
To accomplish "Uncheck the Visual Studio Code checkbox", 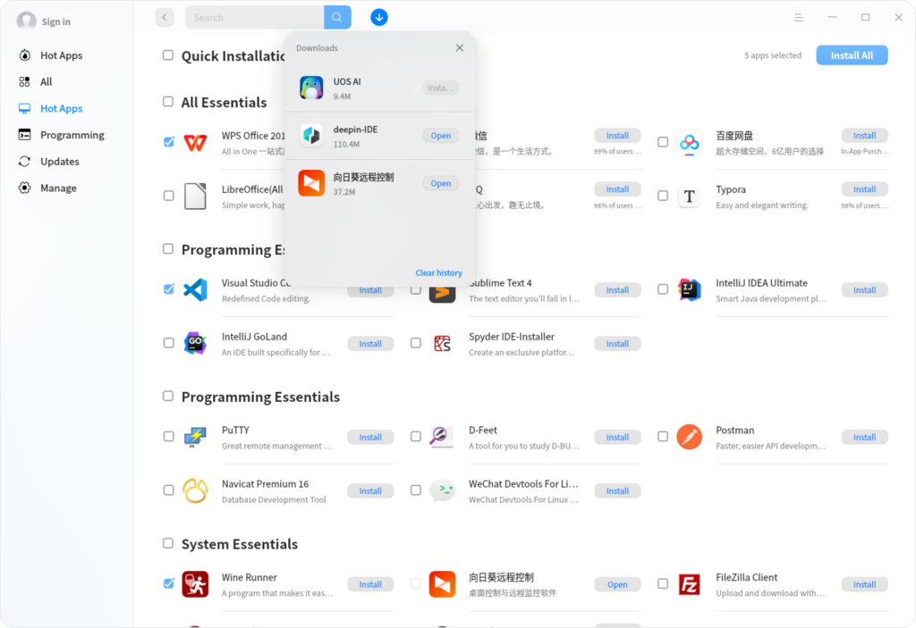I will (168, 289).
